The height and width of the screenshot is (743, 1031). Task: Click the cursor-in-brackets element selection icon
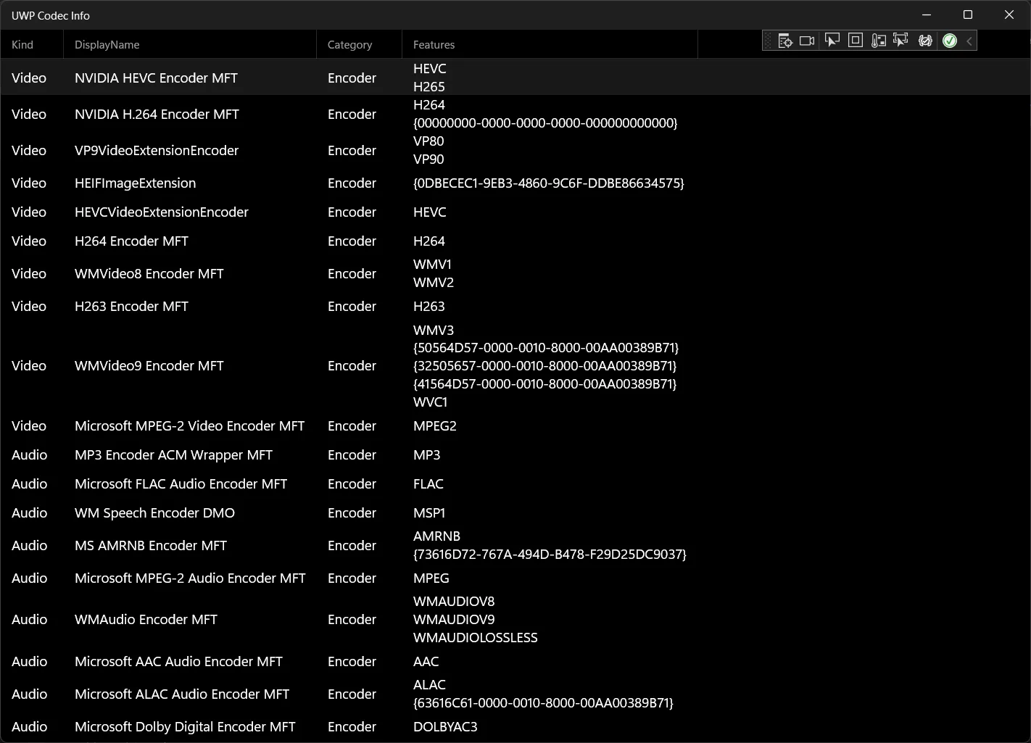coord(901,41)
